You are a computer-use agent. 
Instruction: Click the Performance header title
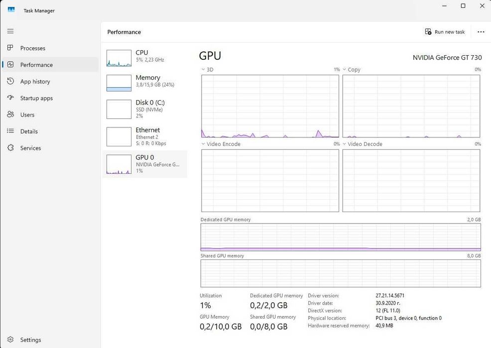coord(124,32)
